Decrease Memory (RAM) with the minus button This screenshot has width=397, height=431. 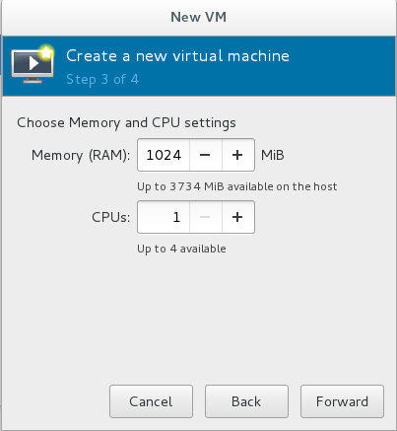(x=205, y=155)
